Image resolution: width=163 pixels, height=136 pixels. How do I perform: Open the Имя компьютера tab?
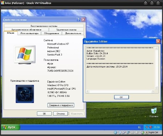[x=29, y=33]
